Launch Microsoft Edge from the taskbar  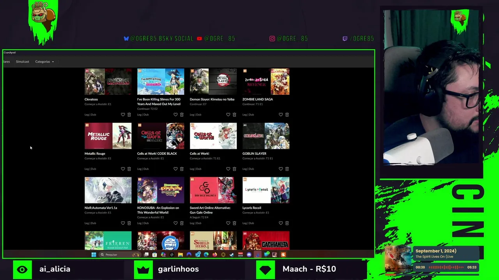pyautogui.click(x=206, y=255)
